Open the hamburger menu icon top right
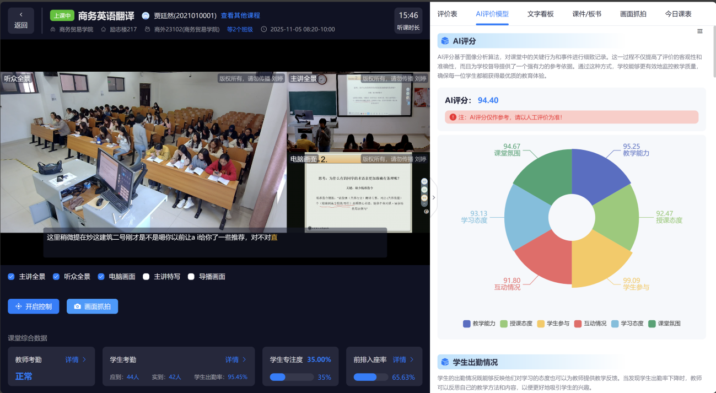716x393 pixels. 700,30
